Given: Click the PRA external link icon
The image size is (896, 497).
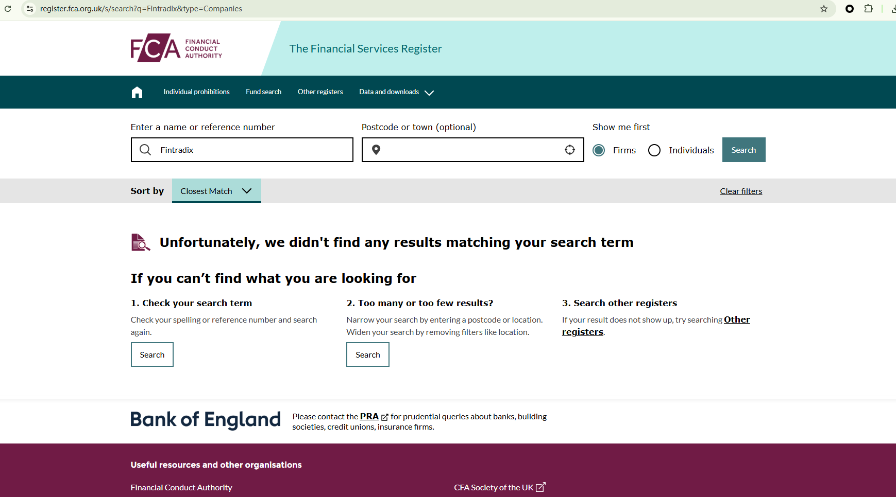Looking at the screenshot, I should point(384,417).
